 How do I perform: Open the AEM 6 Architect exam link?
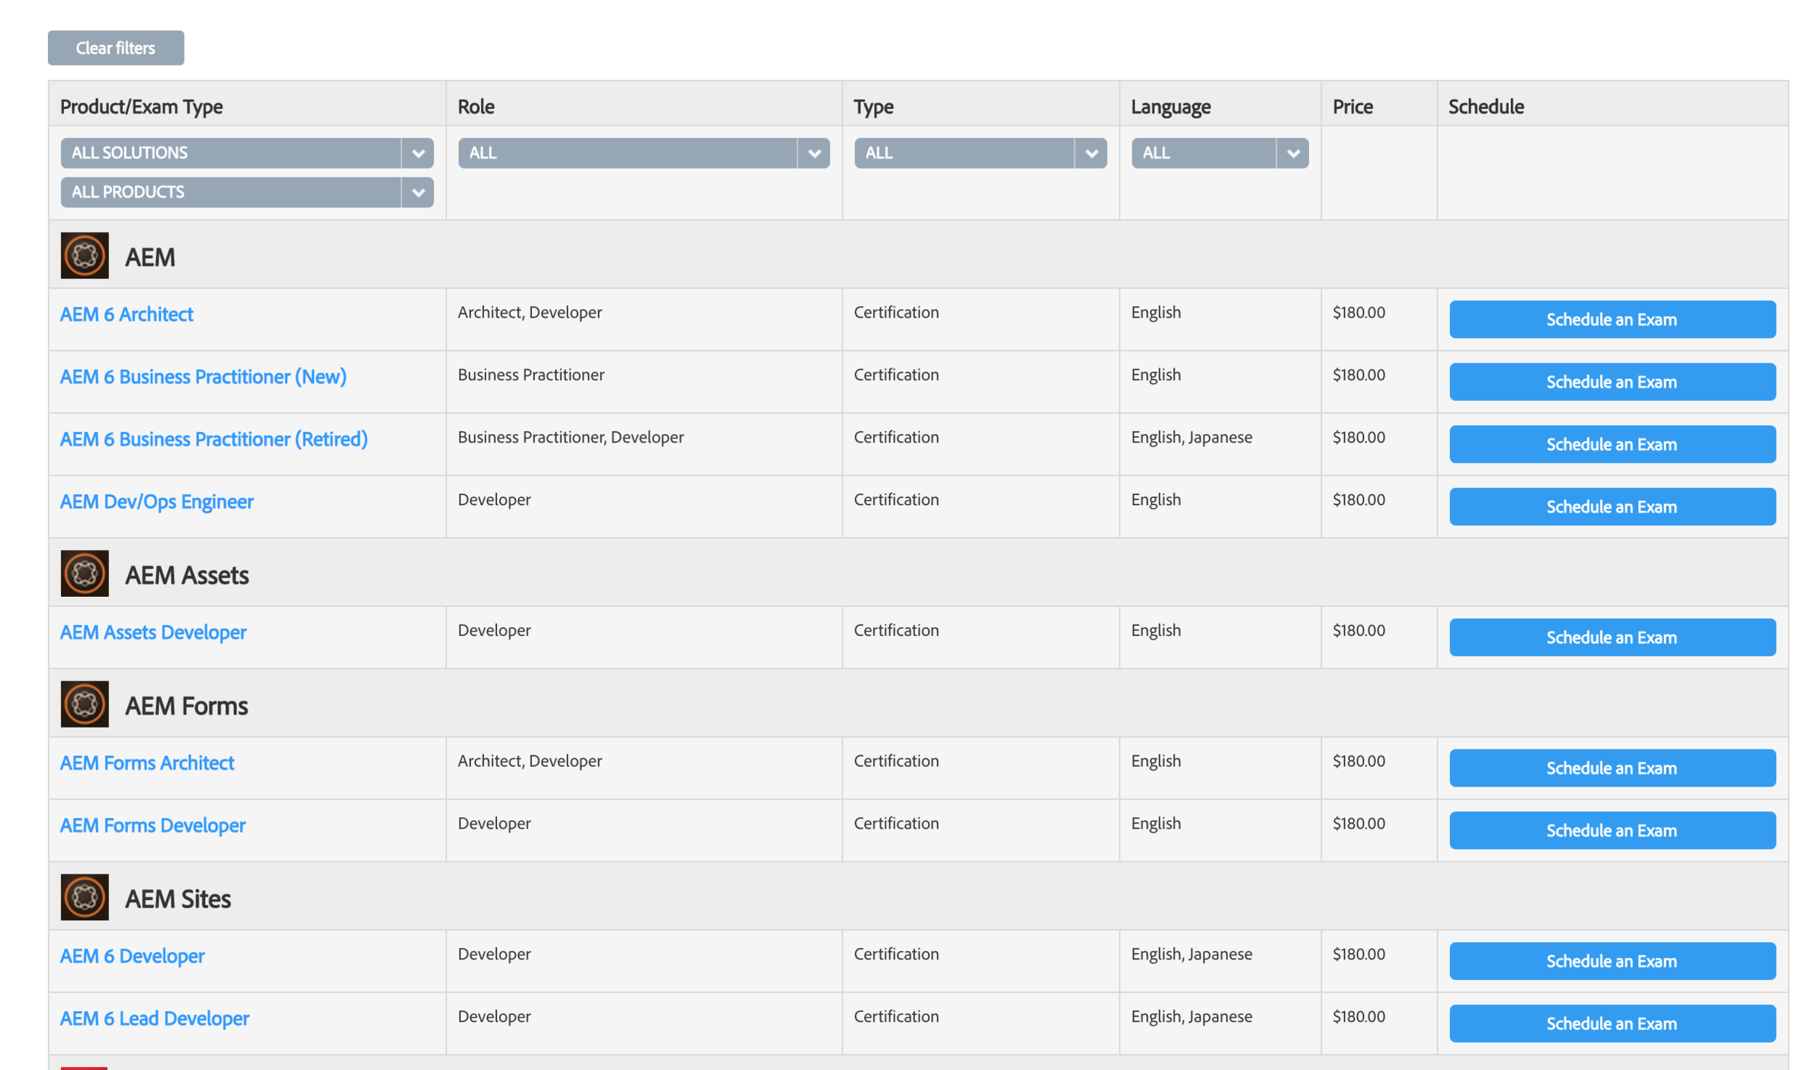tap(126, 314)
